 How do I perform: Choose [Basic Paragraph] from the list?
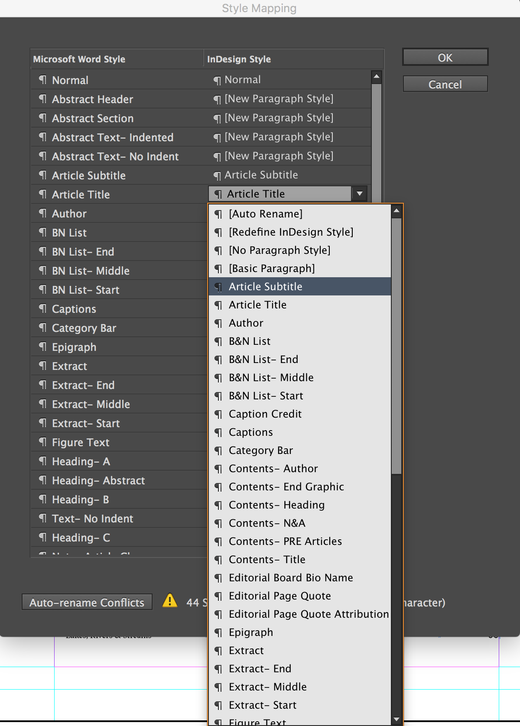tap(300, 268)
